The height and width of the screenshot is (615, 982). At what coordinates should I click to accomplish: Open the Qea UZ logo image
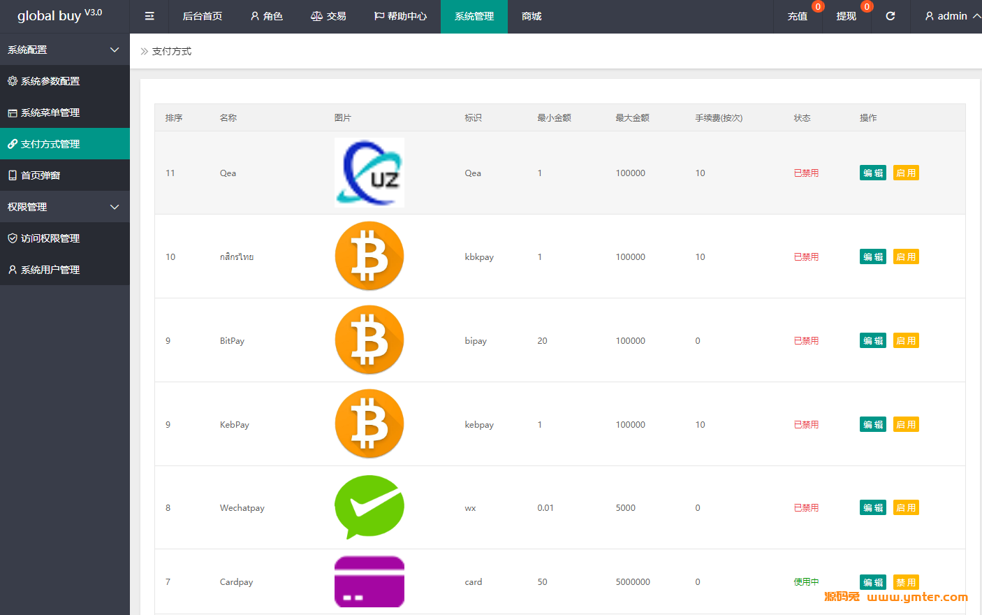point(369,173)
